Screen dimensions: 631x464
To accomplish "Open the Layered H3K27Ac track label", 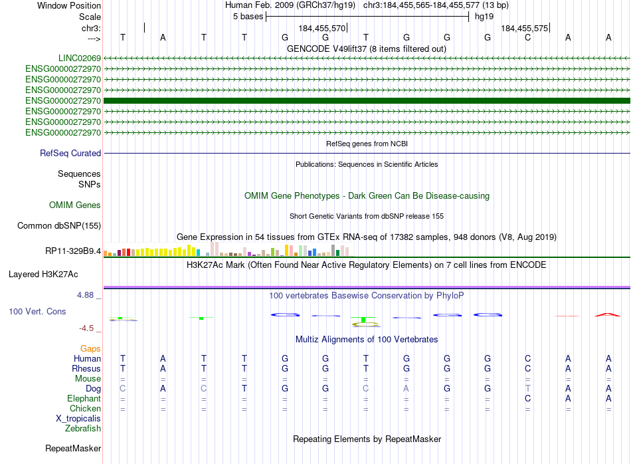I will point(43,275).
